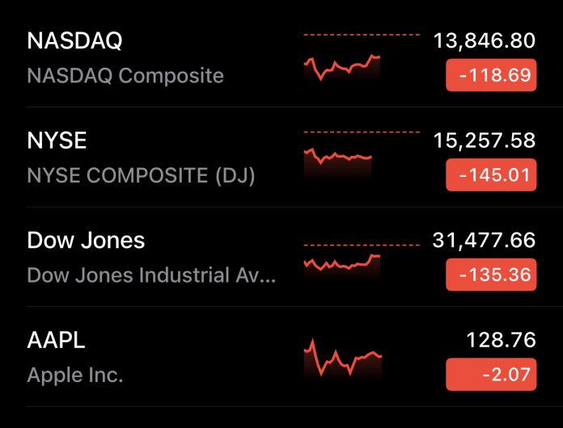The height and width of the screenshot is (428, 563).
Task: Click the NASDAQ Composite subtitle
Action: 125,76
